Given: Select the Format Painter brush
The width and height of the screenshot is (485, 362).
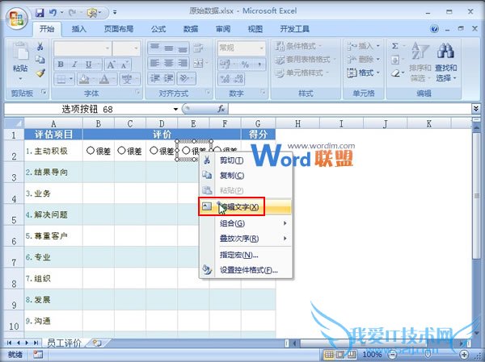Looking at the screenshot, I should click(40, 73).
